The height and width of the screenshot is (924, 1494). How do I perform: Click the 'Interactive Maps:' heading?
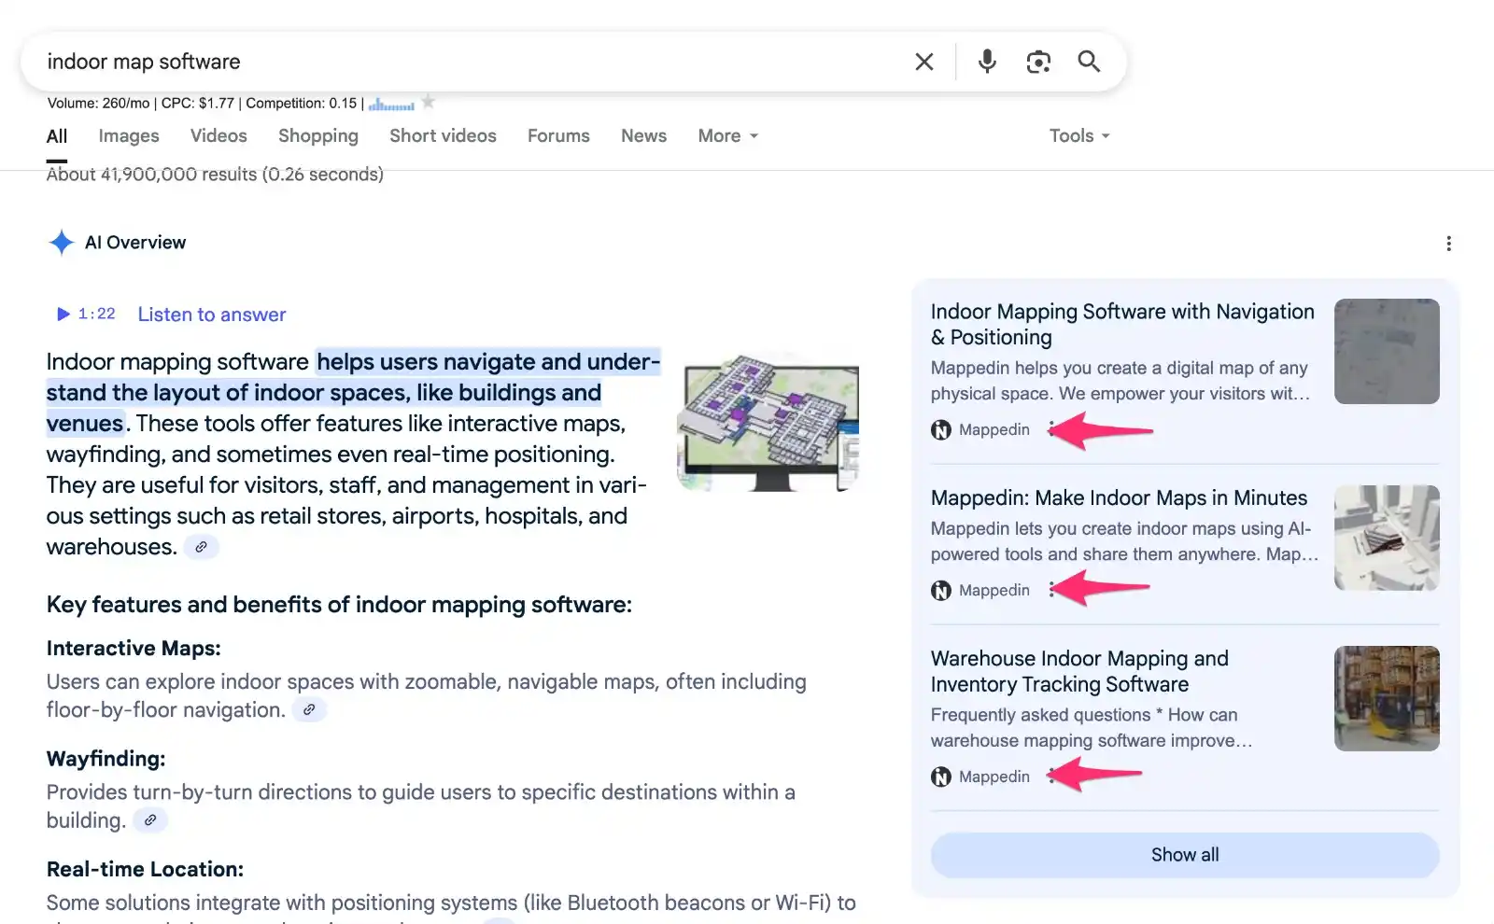[134, 649]
